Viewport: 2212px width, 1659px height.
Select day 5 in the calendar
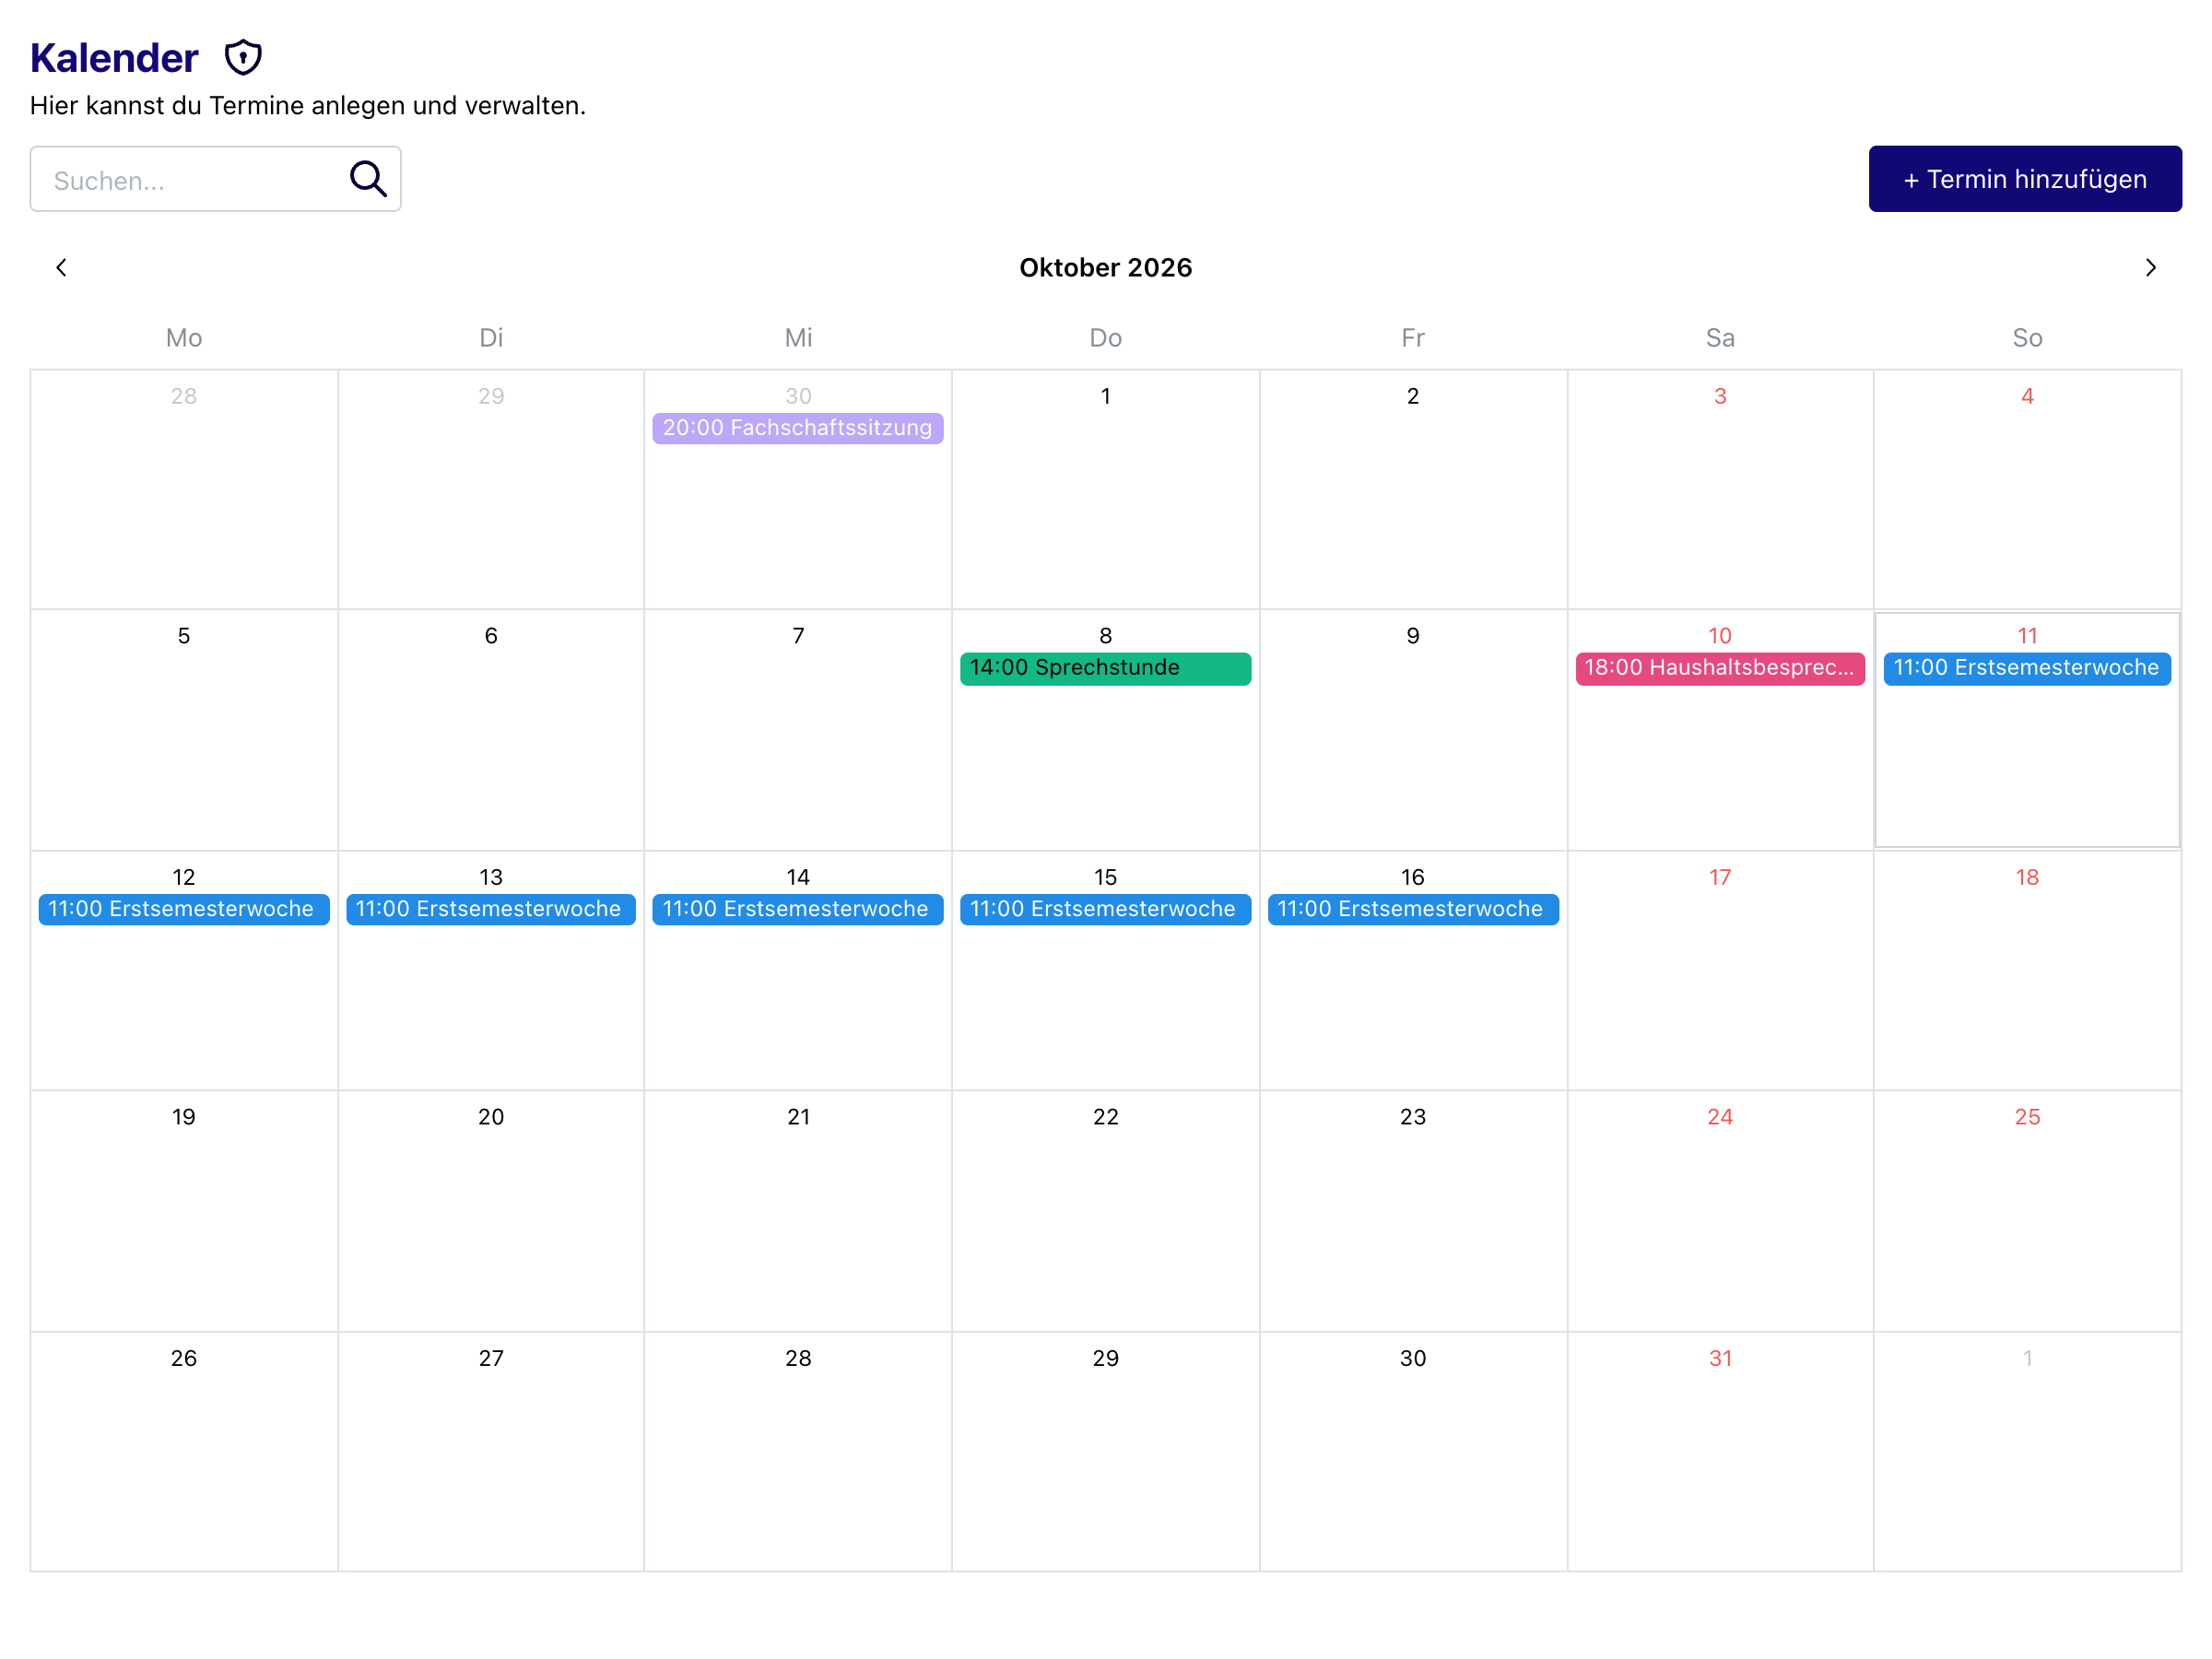pyautogui.click(x=184, y=730)
